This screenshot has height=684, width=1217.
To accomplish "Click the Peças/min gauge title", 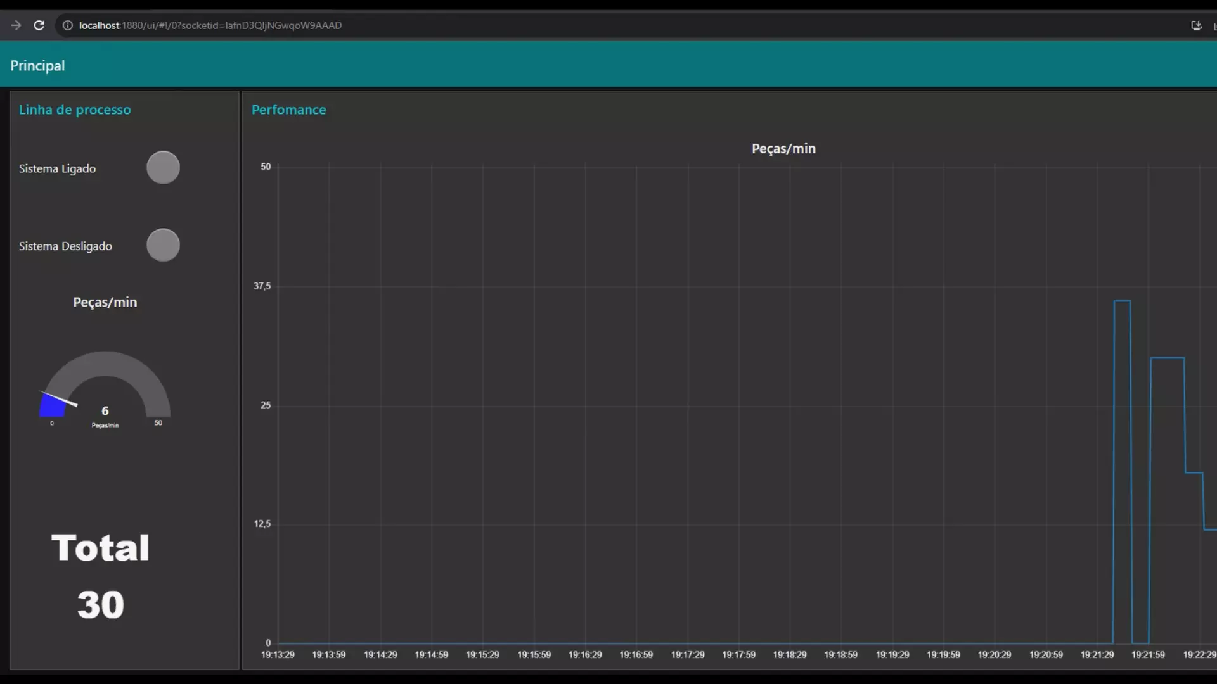I will click(x=105, y=302).
